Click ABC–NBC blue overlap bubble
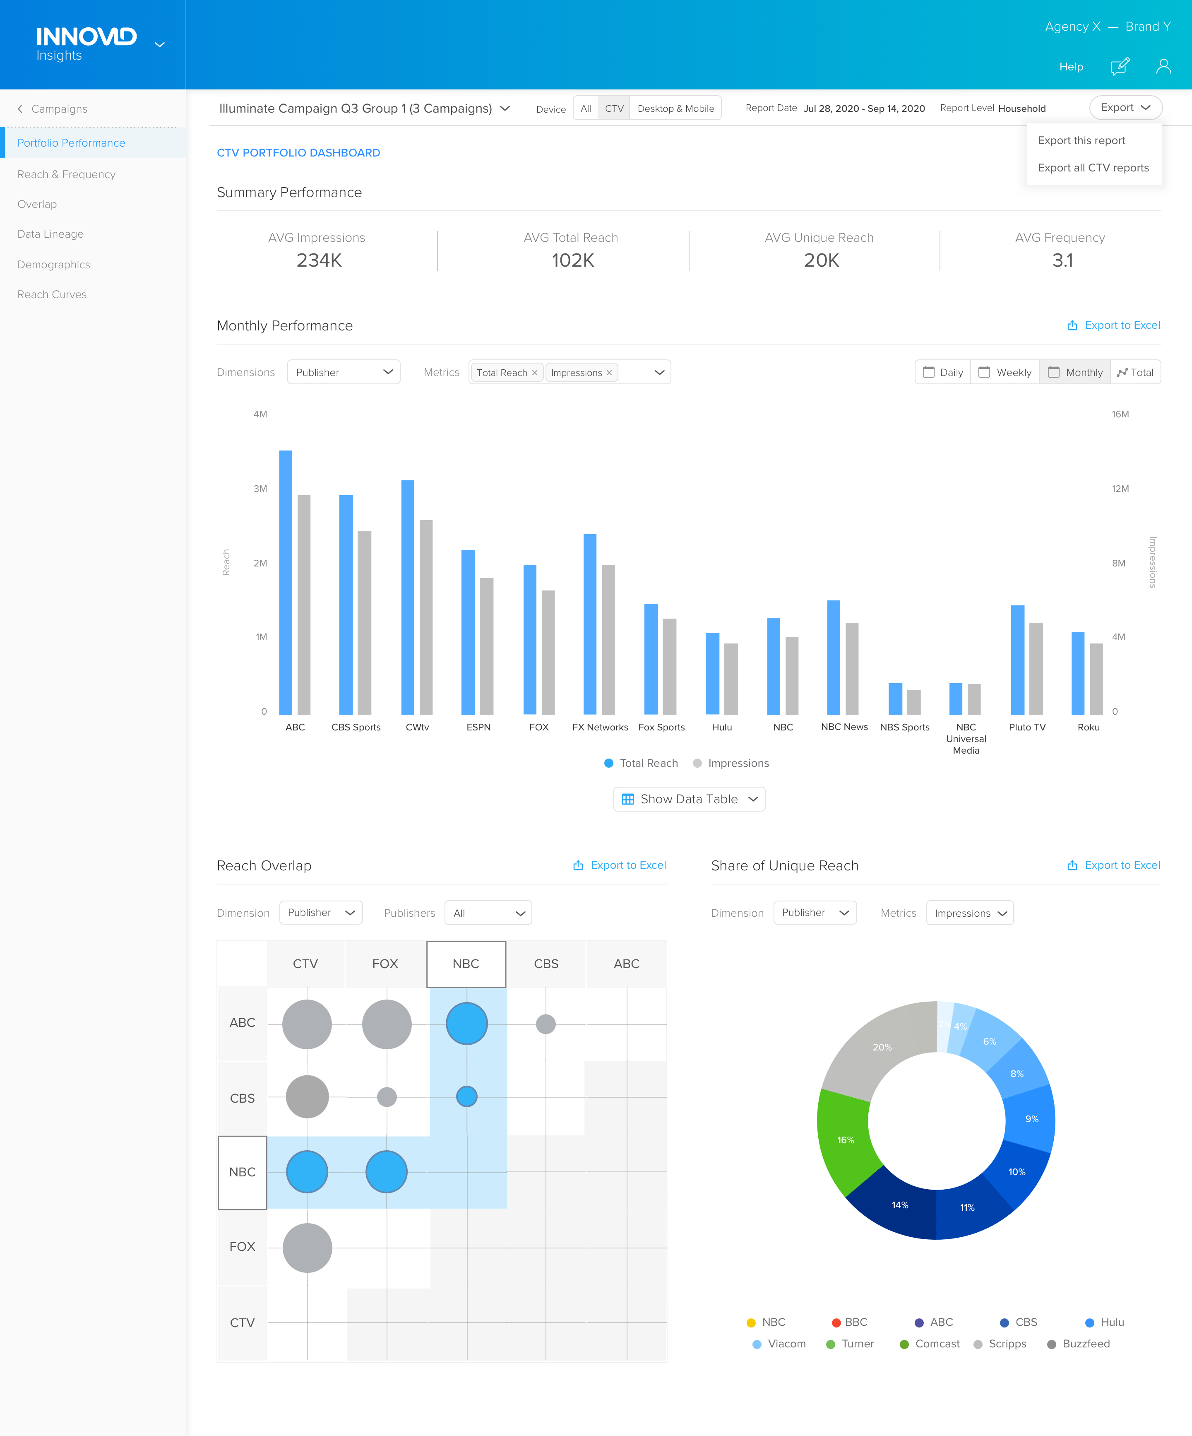Screen dimensions: 1192x1436 tap(467, 1024)
